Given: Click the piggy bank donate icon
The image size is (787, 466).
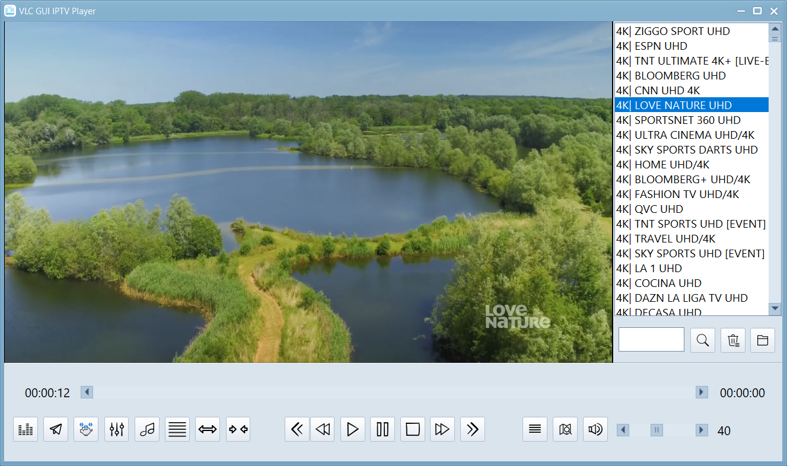Looking at the screenshot, I should pyautogui.click(x=86, y=429).
